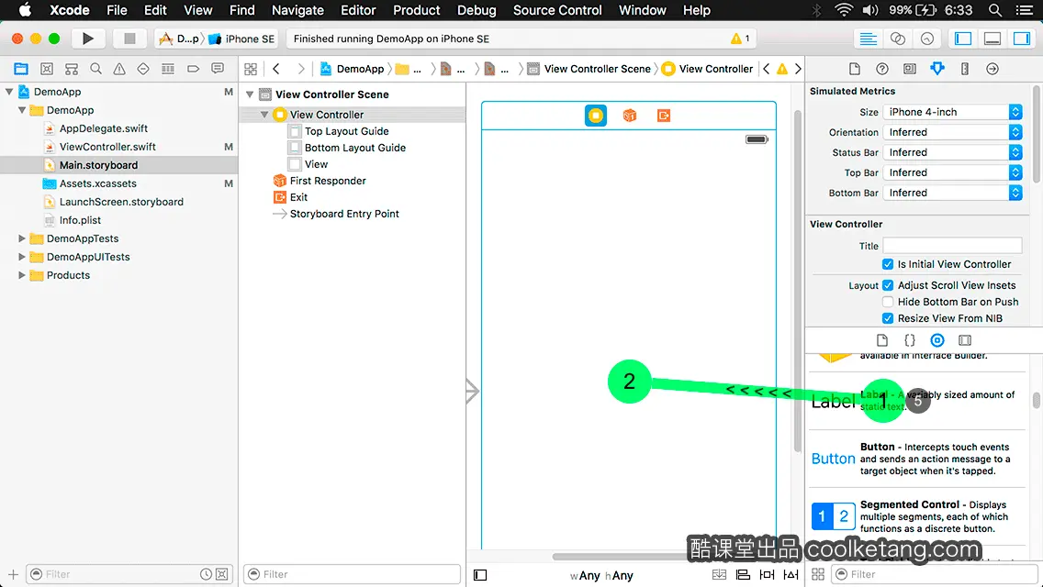Viewport: 1043px width, 587px height.
Task: Open the Bottom Bar dropdown
Action: [952, 193]
